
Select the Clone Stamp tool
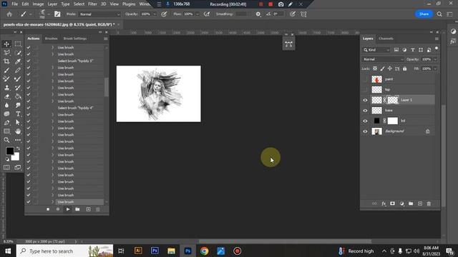6,88
